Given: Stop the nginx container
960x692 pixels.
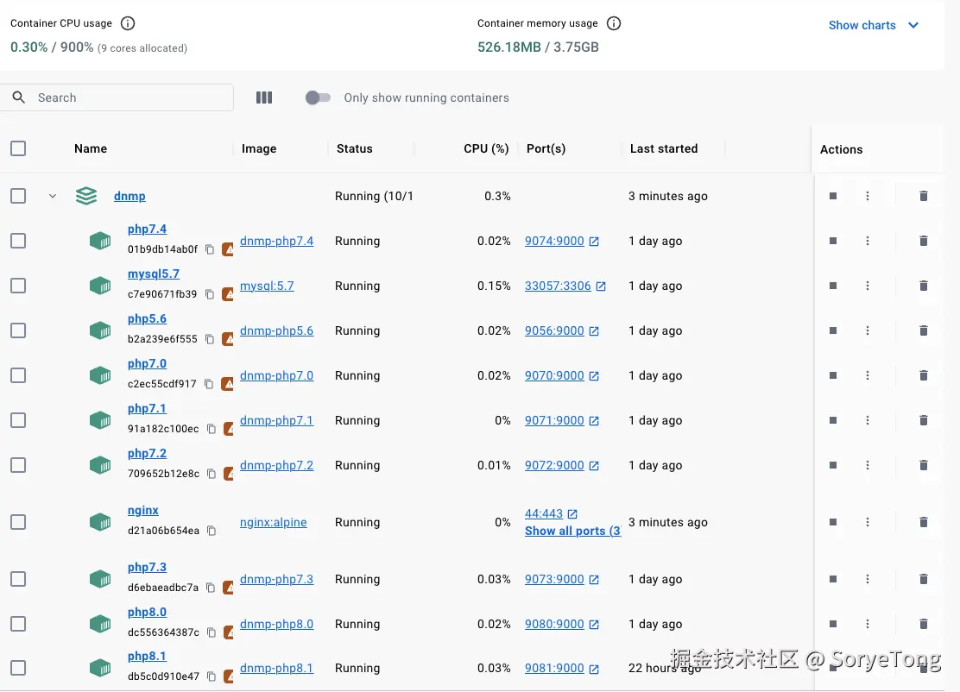Looking at the screenshot, I should [x=832, y=522].
